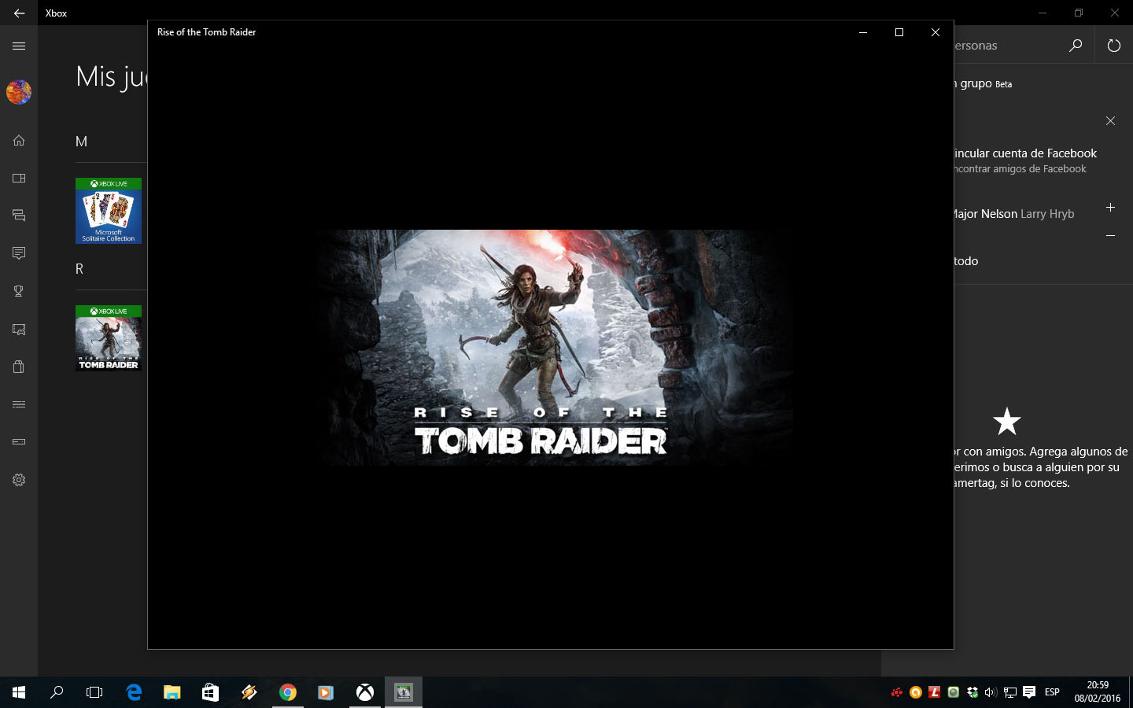The image size is (1133, 708).
Task: Click the user profile avatar
Action: pos(19,92)
